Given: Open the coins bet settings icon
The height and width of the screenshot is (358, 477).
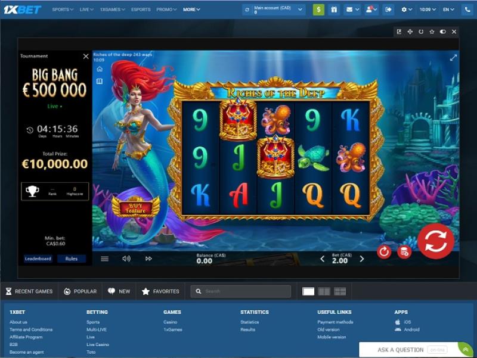Looking at the screenshot, I should click(x=404, y=252).
